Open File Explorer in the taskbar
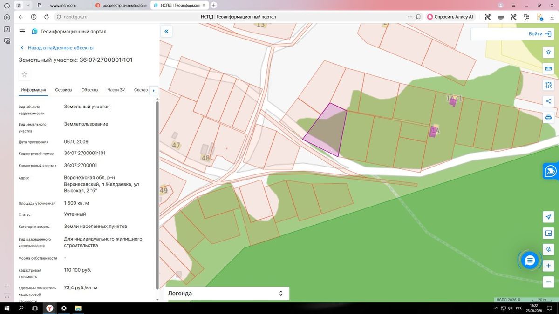 click(x=78, y=308)
